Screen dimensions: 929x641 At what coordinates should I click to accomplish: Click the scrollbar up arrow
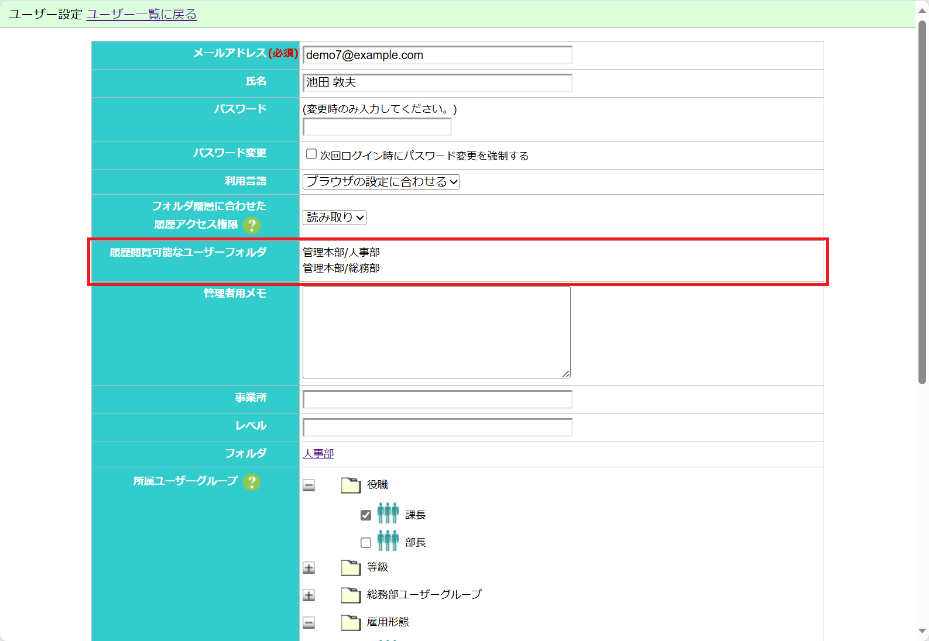(922, 9)
